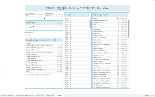Select the Media and Information row
The height and width of the screenshot is (97, 155).
tap(110, 51)
